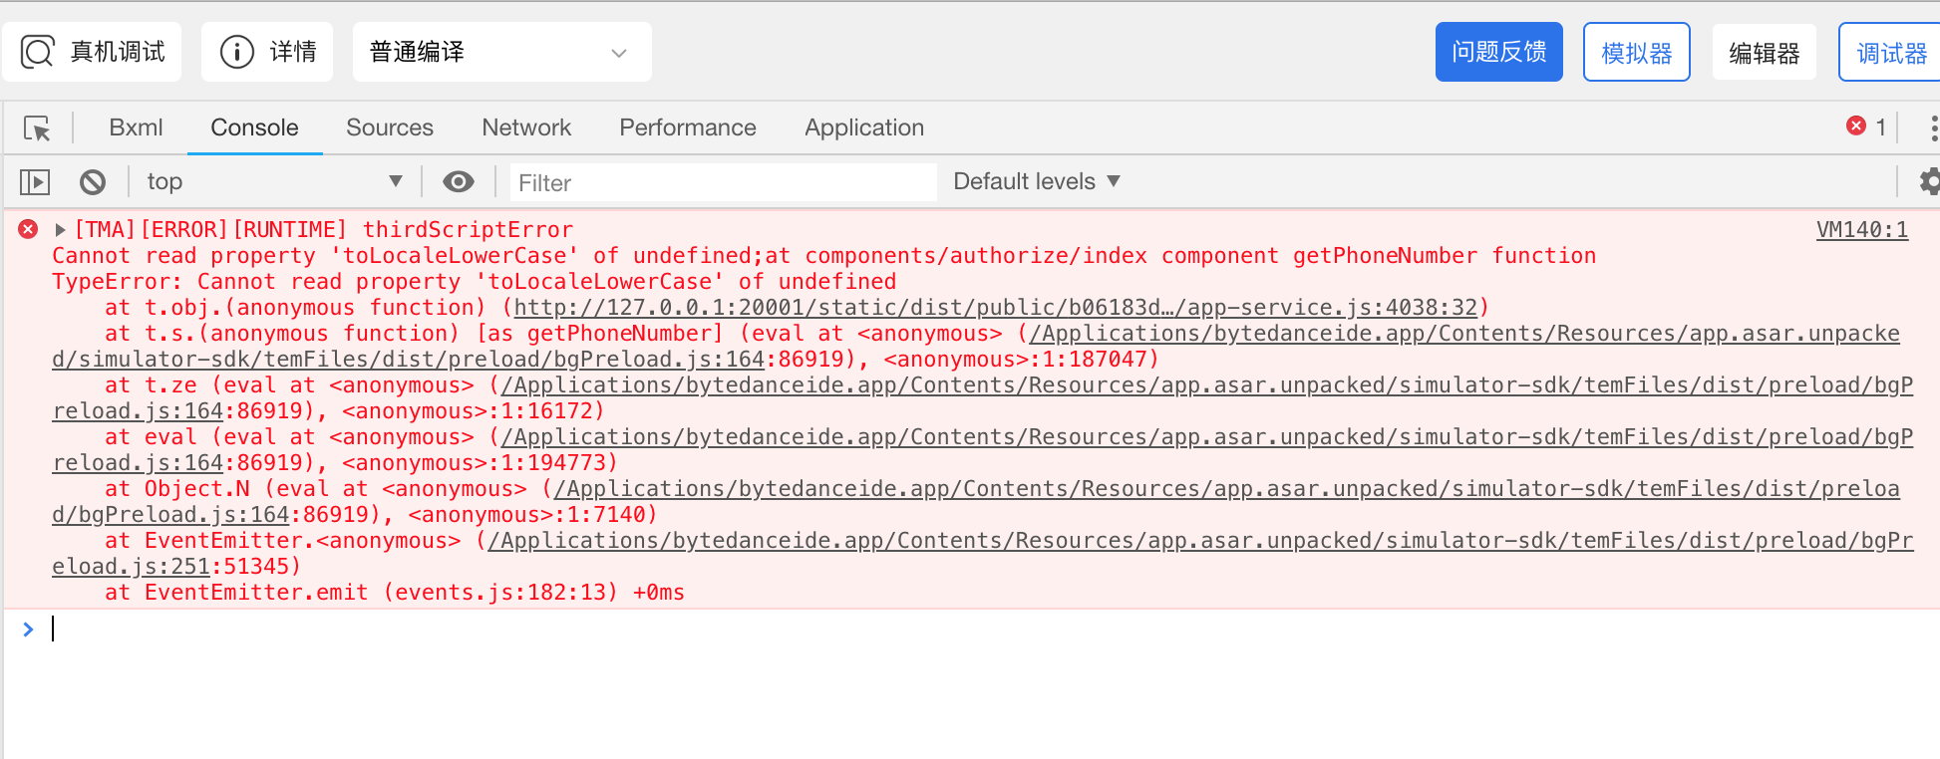Toggle the 模拟器 simulator panel button
This screenshot has height=759, width=1940.
click(x=1637, y=52)
